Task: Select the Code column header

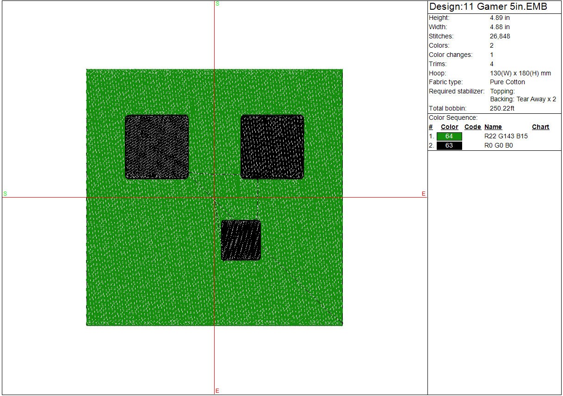Action: (472, 127)
